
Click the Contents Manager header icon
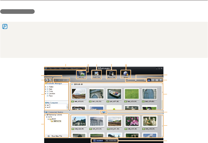46,84
